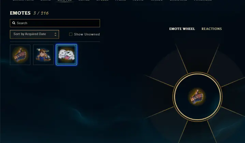Enable the Show Unowned checkbox
The width and height of the screenshot is (245, 143).
71,34
